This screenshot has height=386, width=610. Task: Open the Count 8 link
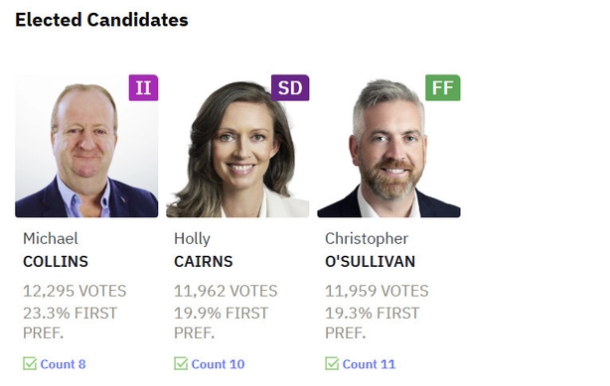click(63, 364)
